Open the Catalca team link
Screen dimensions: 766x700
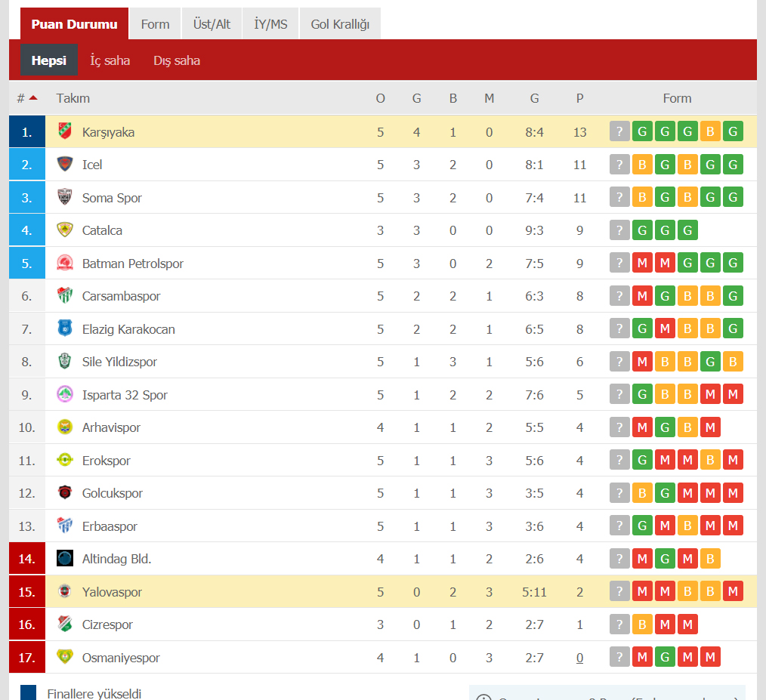point(102,230)
